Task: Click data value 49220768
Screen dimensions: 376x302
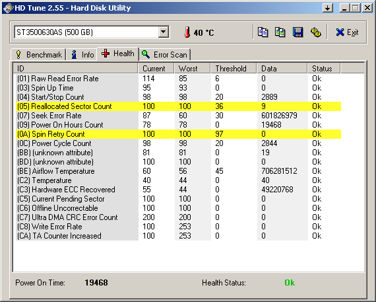Action: click(278, 190)
